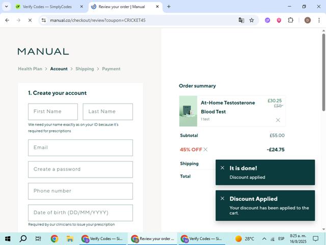Show hidden system tray icons

[264, 238]
